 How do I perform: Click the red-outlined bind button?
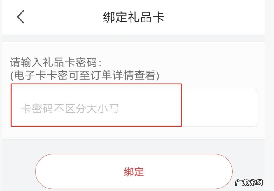[134, 172]
